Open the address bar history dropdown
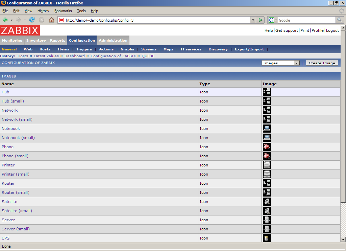The height and width of the screenshot is (251, 346). tap(253, 20)
